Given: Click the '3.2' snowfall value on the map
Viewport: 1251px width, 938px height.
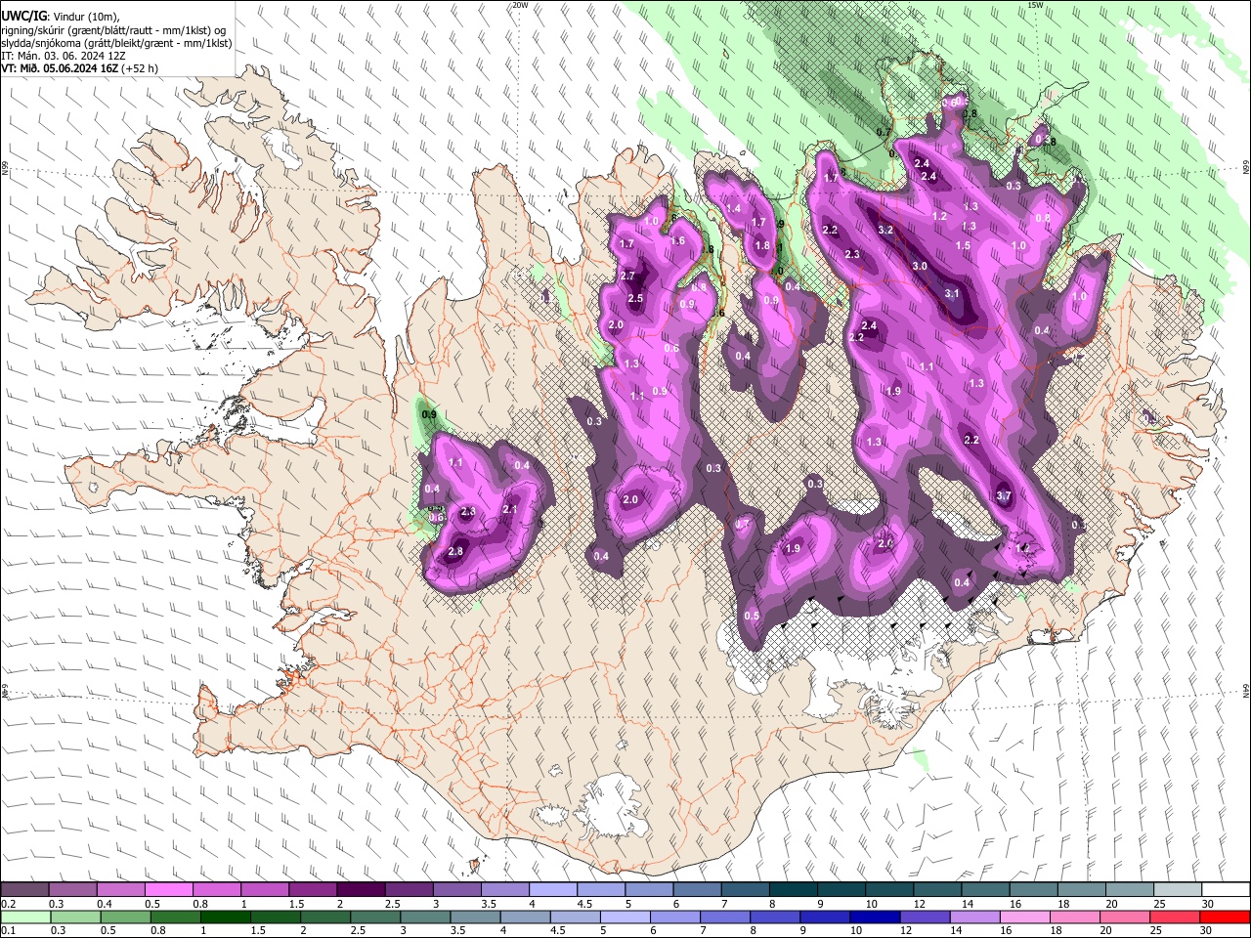Looking at the screenshot, I should click(x=885, y=231).
